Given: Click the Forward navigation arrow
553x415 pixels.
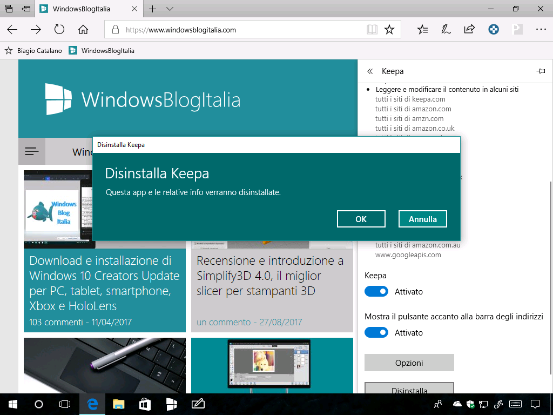Looking at the screenshot, I should point(36,30).
